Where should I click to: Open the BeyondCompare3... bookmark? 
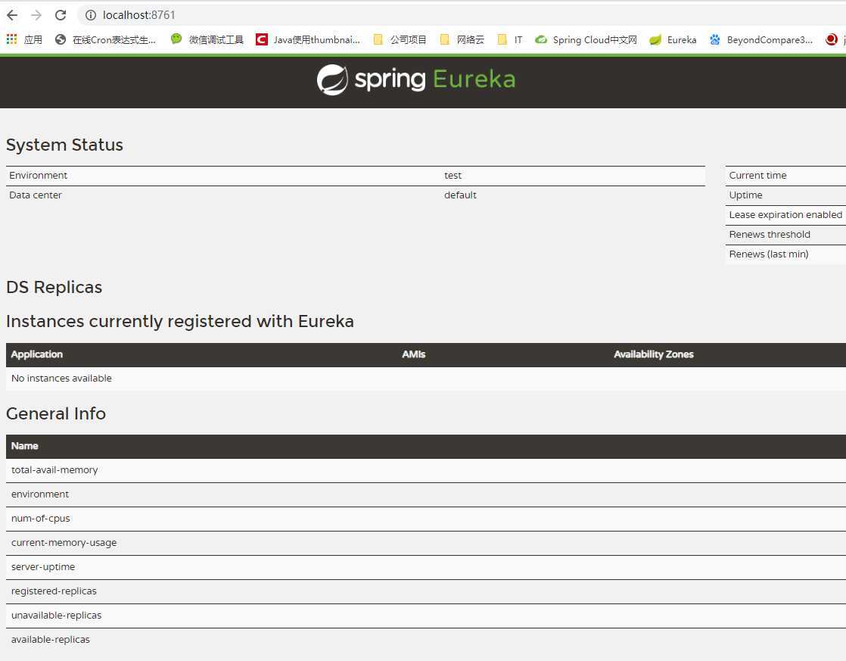[761, 39]
